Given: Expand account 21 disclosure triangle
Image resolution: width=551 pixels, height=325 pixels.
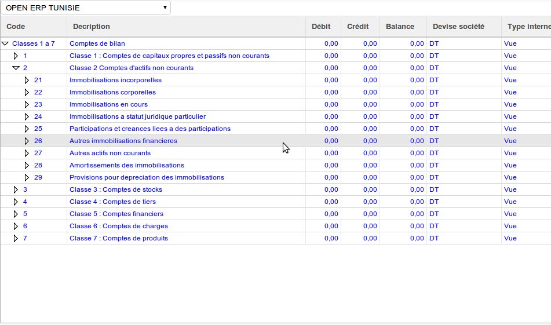Looking at the screenshot, I should (27, 80).
